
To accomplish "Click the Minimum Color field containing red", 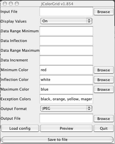I will pyautogui.click(x=66, y=70).
